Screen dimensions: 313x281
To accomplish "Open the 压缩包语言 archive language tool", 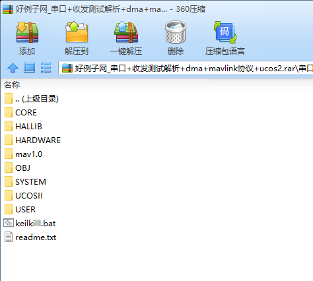I will click(225, 32).
